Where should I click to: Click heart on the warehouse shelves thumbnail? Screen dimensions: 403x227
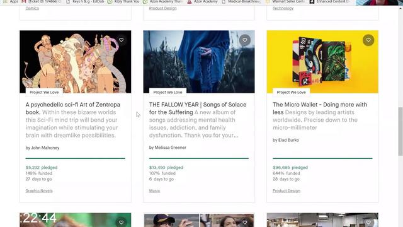368,222
